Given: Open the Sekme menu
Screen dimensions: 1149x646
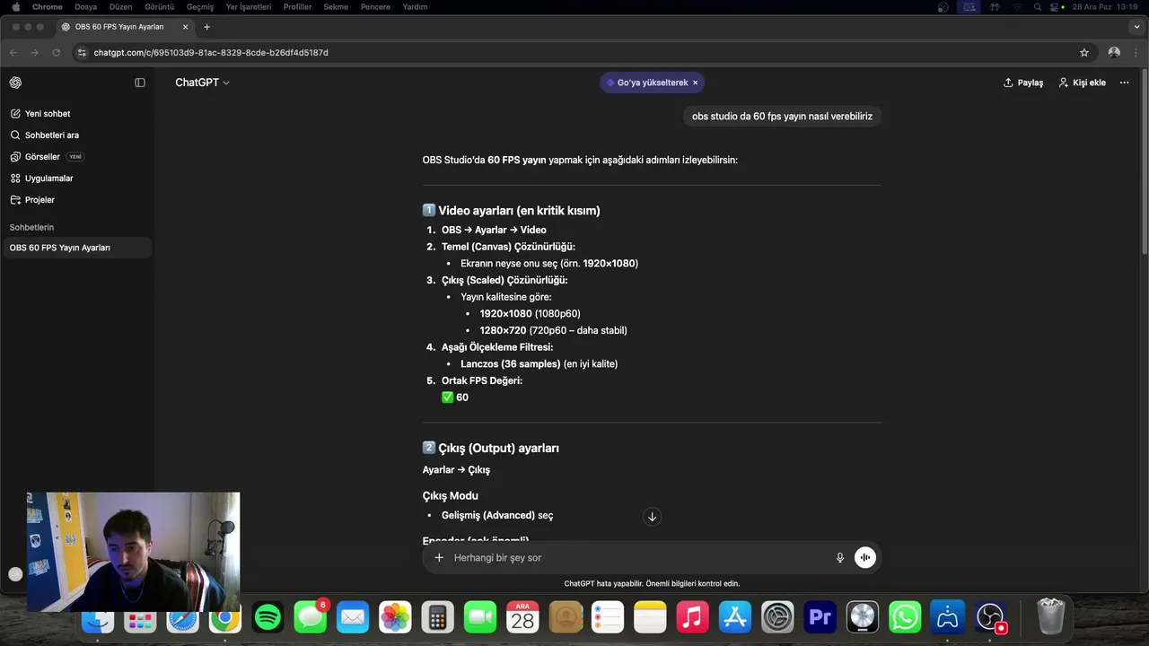Looking at the screenshot, I should pos(336,7).
